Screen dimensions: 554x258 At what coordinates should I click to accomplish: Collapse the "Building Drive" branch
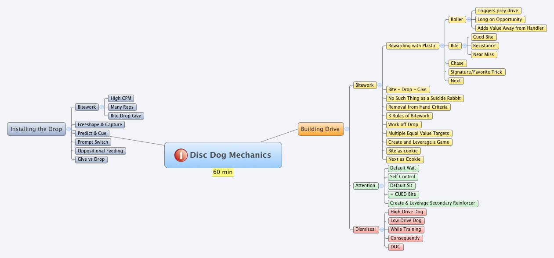[x=347, y=129]
